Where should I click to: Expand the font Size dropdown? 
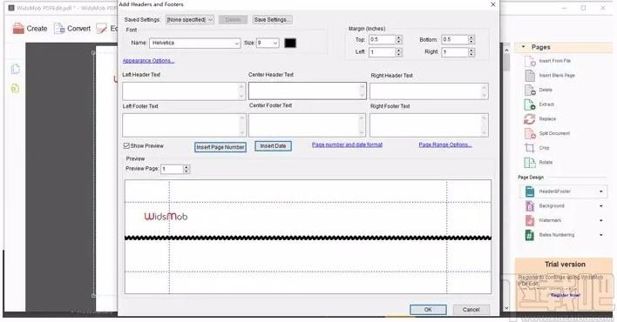(268, 43)
